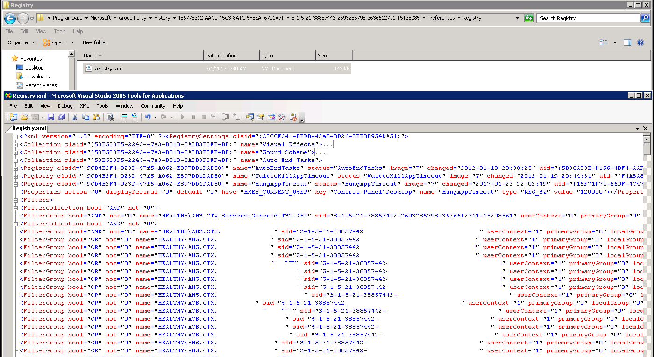
Task: Click the Undo arrow icon
Action: coord(148,117)
